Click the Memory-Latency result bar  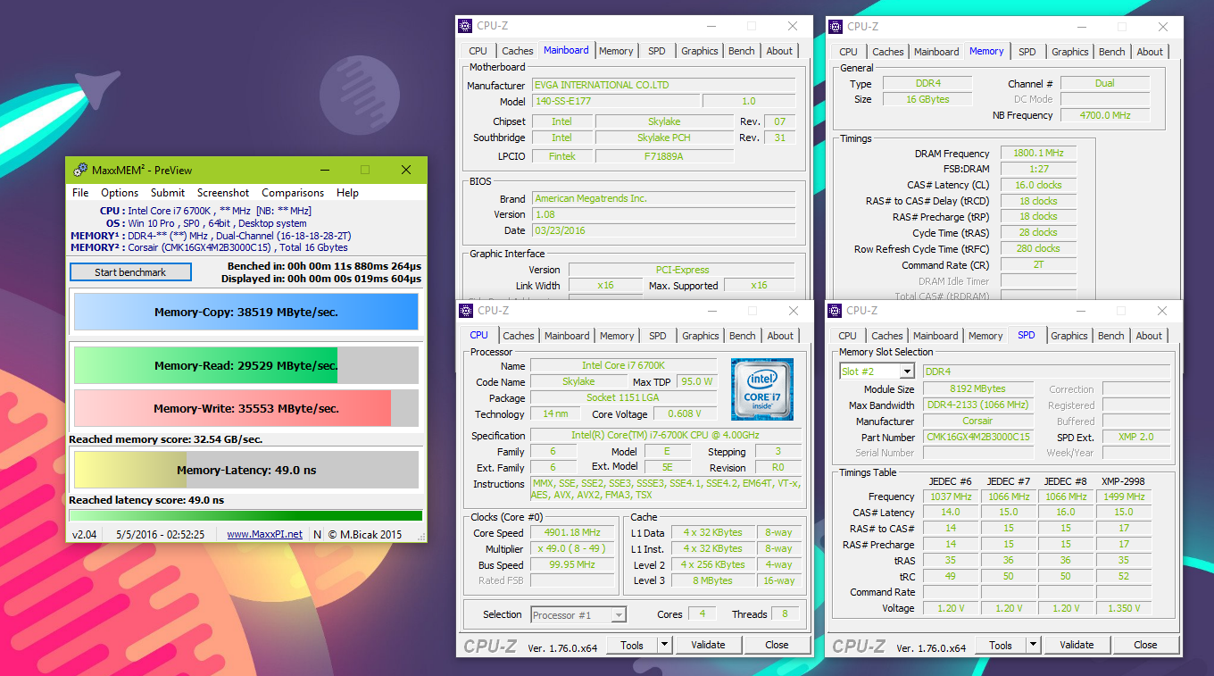tap(246, 470)
